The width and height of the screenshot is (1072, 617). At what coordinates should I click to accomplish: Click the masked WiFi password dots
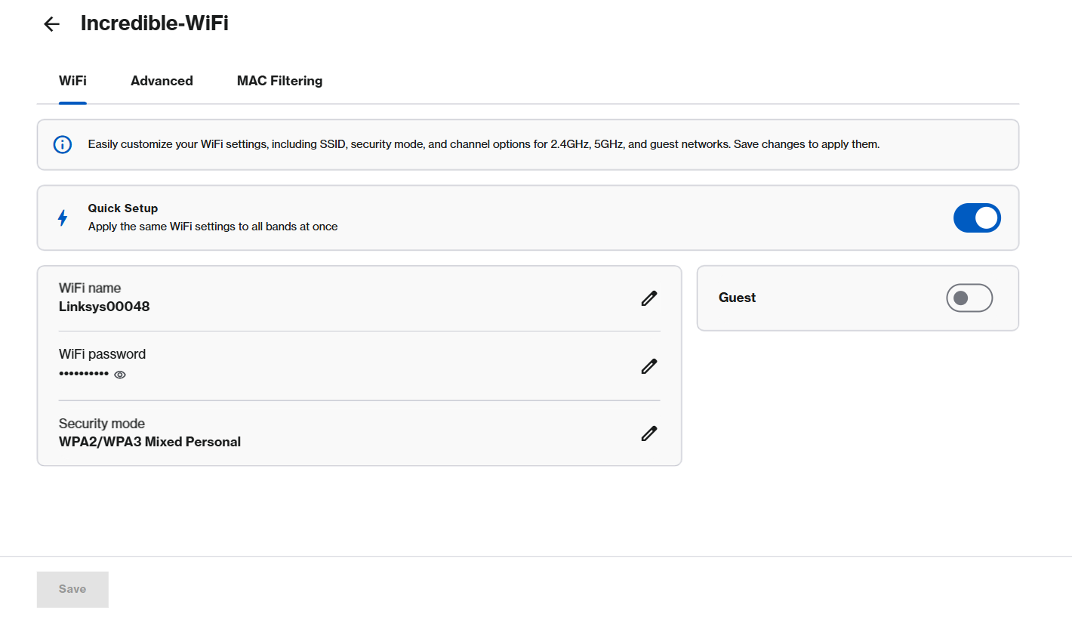[x=84, y=374]
